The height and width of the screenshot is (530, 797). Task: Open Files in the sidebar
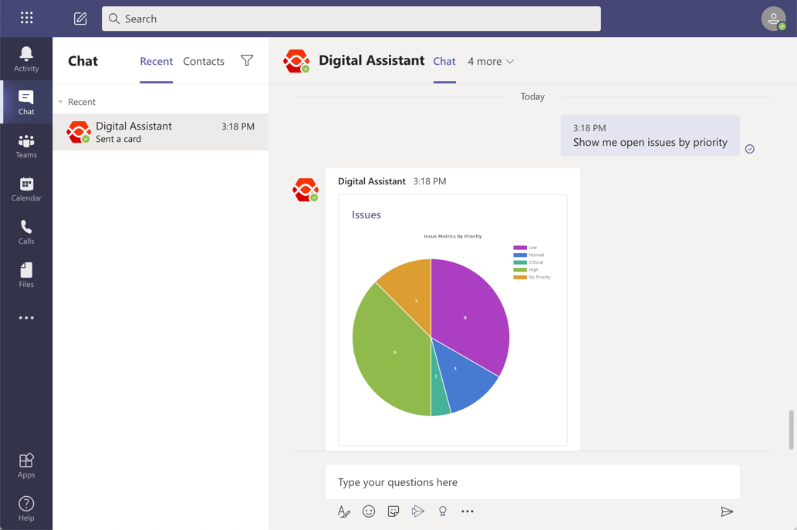(26, 275)
